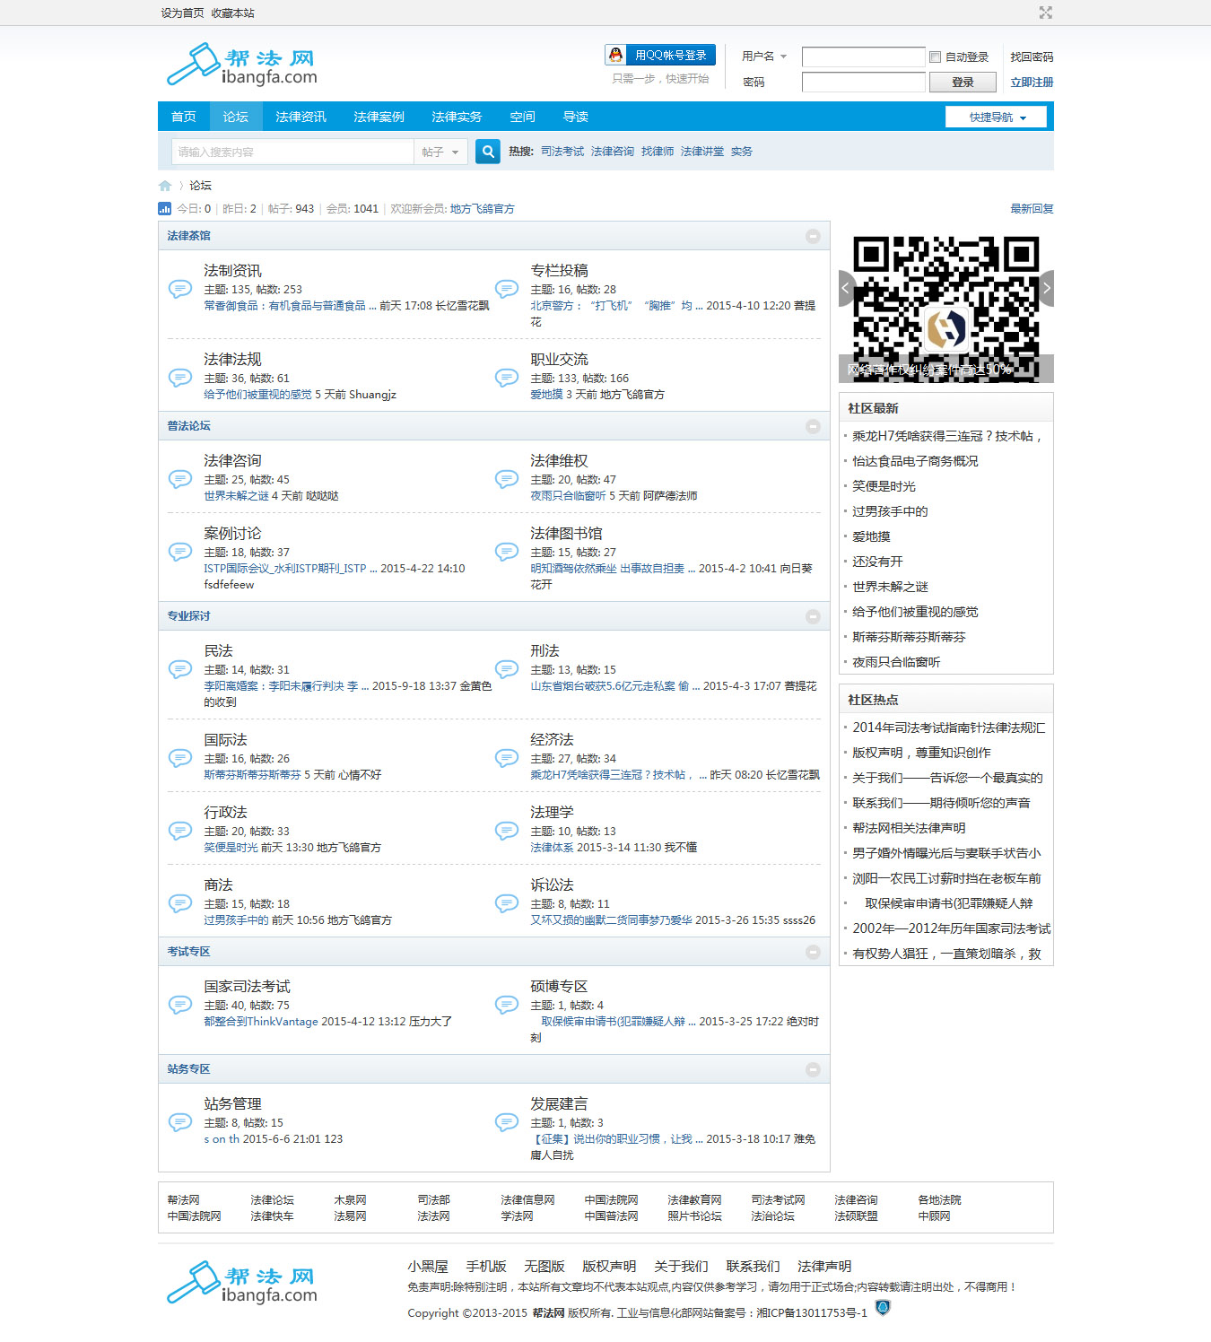
Task: Click the 经济法 forum bubble icon
Action: (507, 758)
